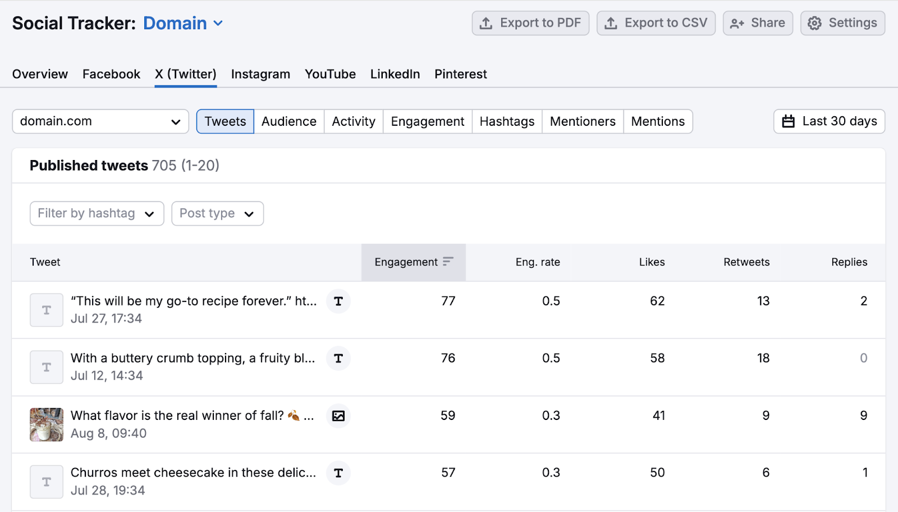Sort by the Likes column
898x512 pixels.
click(x=652, y=262)
